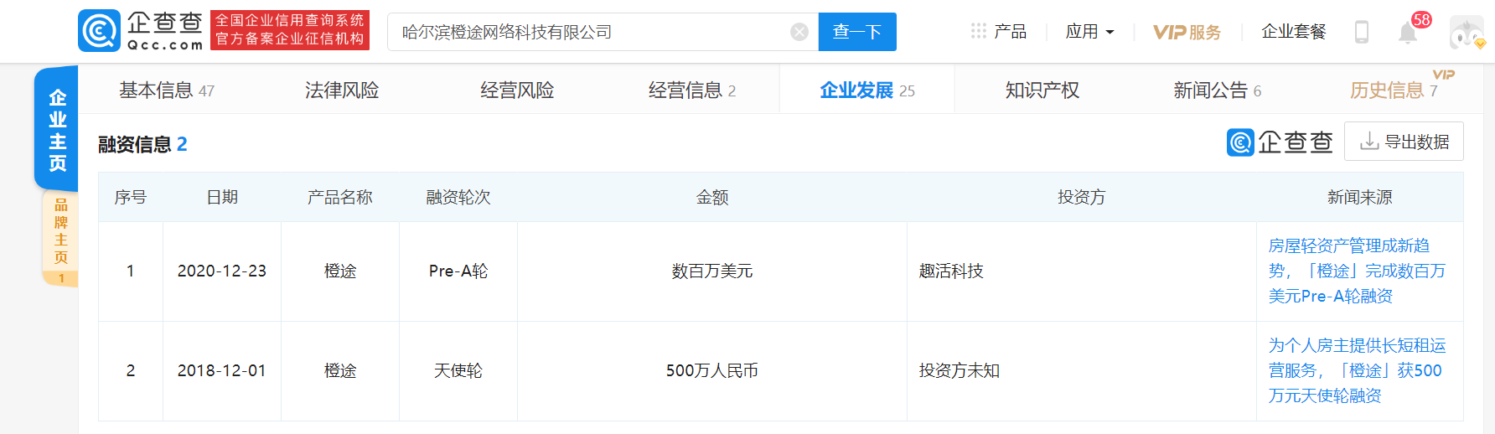Open the user avatar profile
This screenshot has height=434, width=1495.
1467,33
